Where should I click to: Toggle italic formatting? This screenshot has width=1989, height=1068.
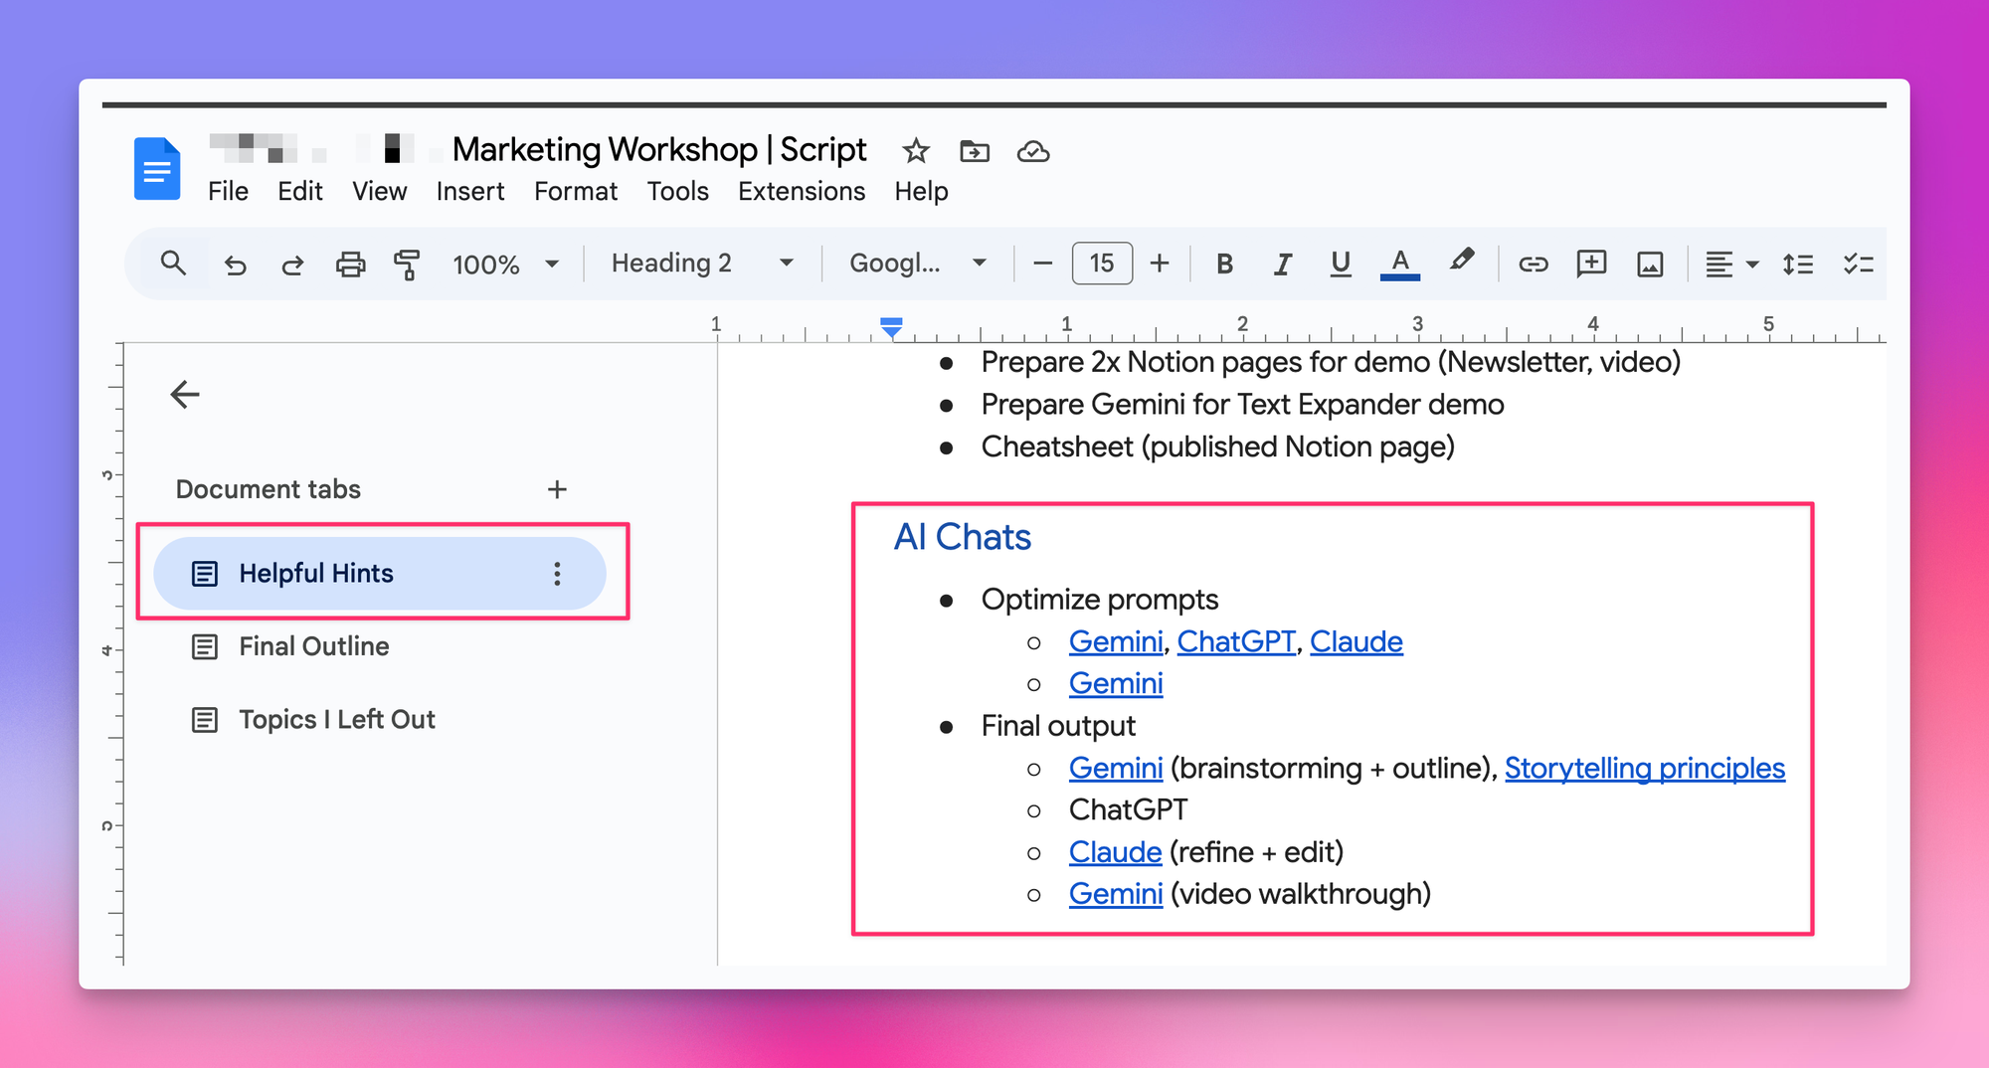pyautogui.click(x=1283, y=265)
